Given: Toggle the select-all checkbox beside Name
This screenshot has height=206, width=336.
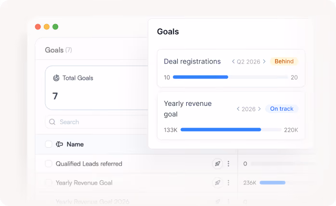Looking at the screenshot, I should click(x=49, y=144).
